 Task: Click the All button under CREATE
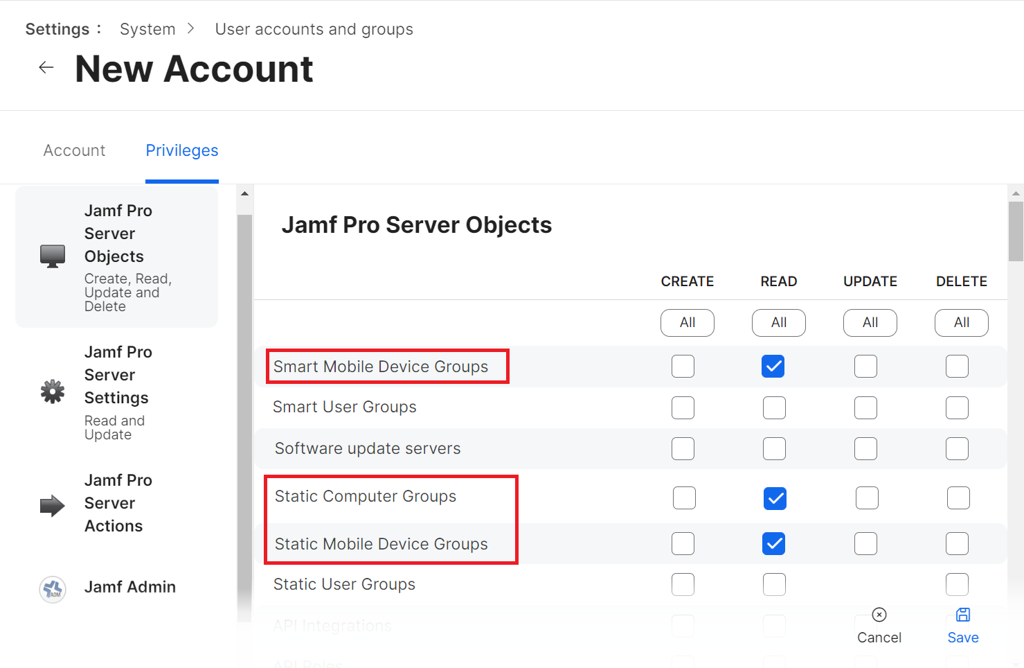click(687, 322)
